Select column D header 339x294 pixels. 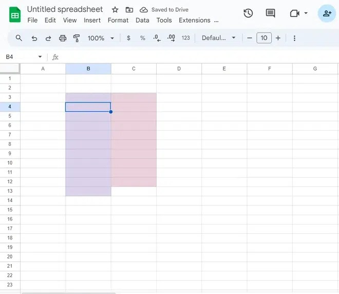point(179,69)
